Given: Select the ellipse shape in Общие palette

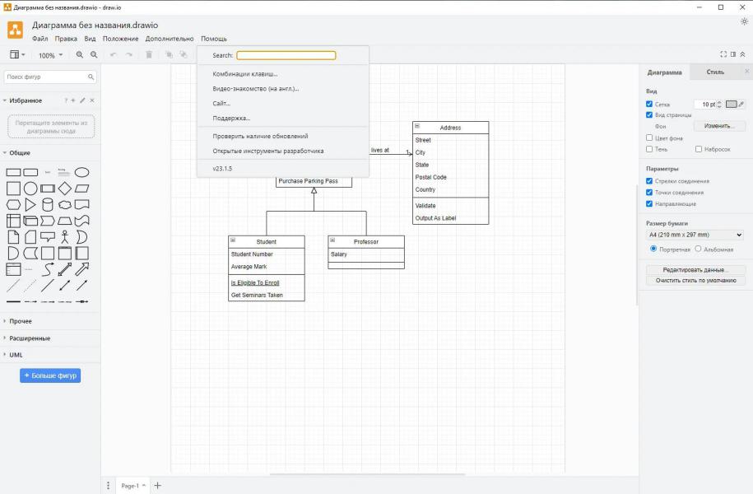Looking at the screenshot, I should (x=81, y=172).
